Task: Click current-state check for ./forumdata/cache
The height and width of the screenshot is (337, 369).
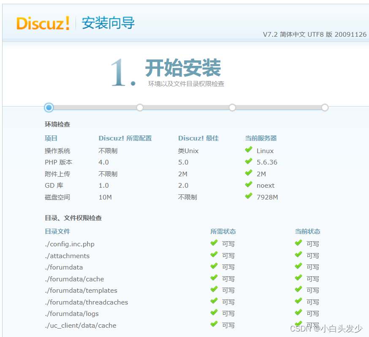Action: [x=298, y=278]
